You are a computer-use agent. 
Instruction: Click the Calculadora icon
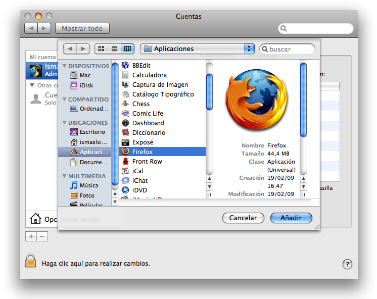[125, 75]
